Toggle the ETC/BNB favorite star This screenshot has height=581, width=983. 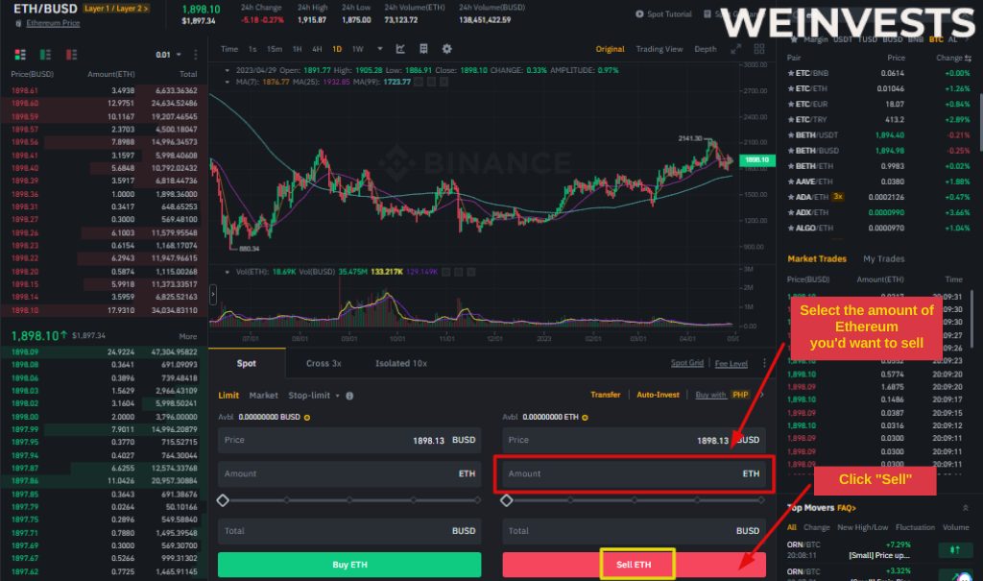(791, 73)
